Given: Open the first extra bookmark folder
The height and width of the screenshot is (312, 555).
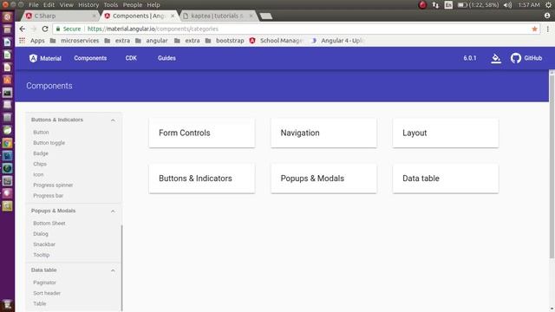Looking at the screenshot, I should (x=117, y=41).
